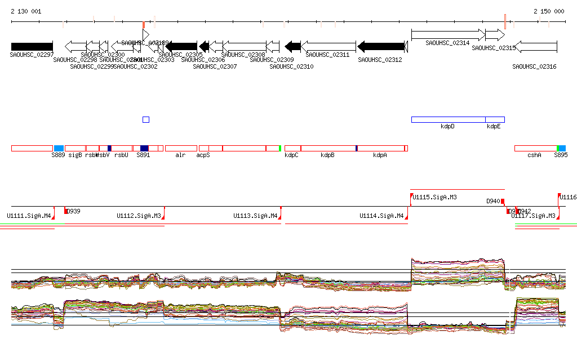This screenshot has height=344, width=577.
Task: Select the red kdpA segment box
Action: 381,149
